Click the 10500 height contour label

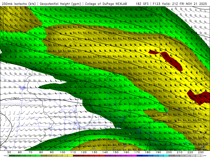tap(15, 99)
